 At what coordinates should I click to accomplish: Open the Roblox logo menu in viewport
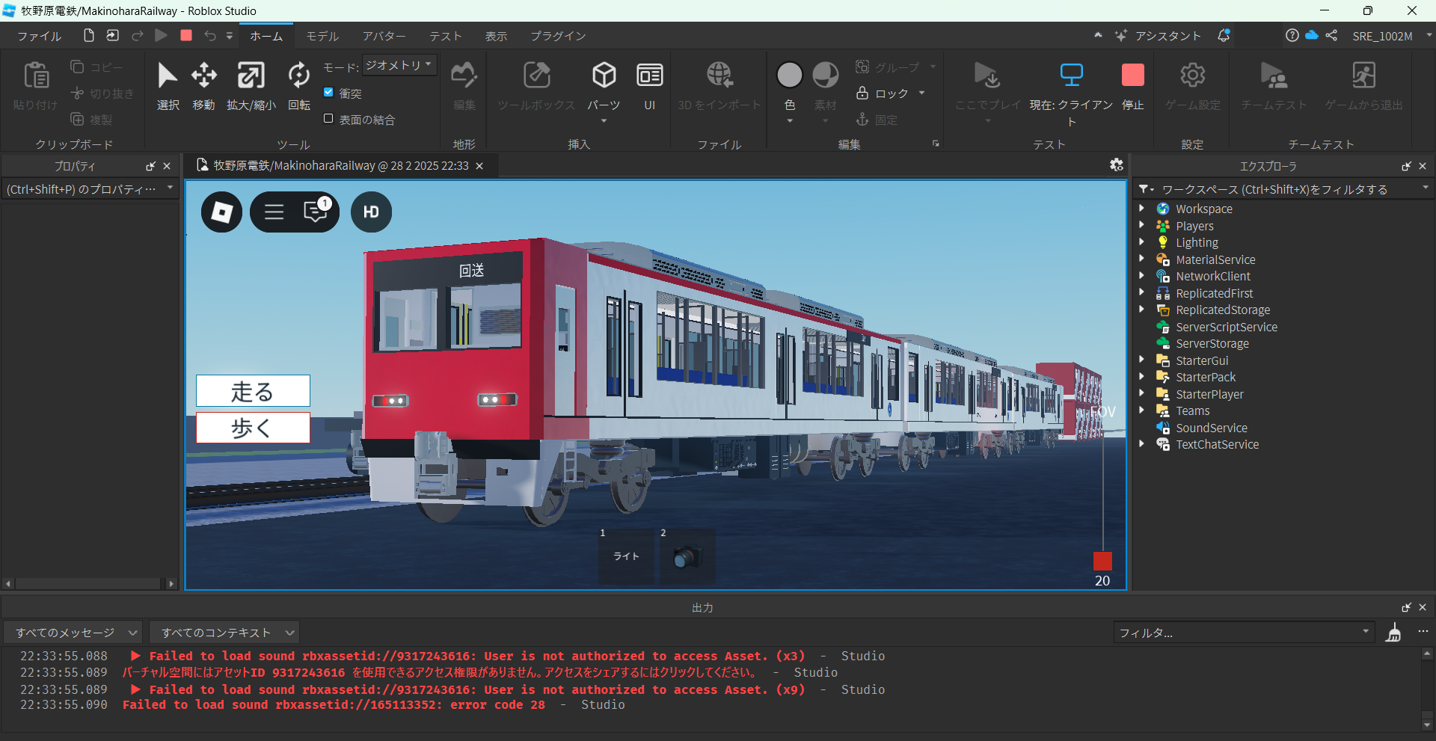(x=221, y=212)
